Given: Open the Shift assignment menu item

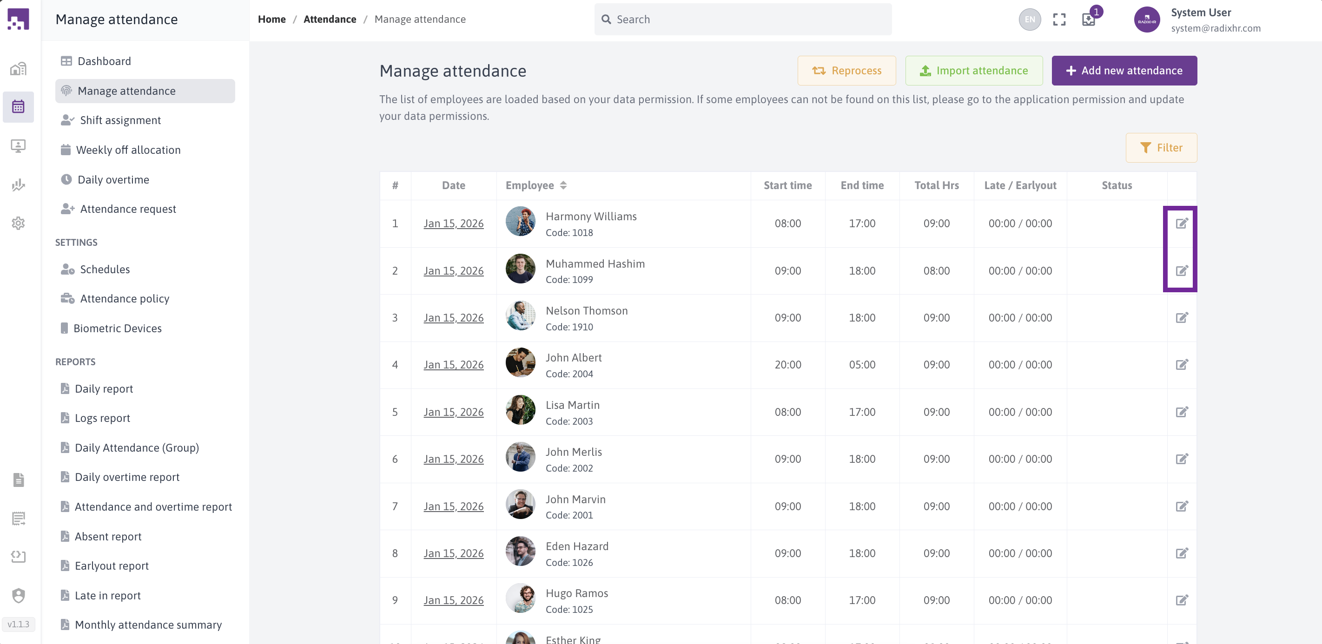Looking at the screenshot, I should tap(120, 120).
